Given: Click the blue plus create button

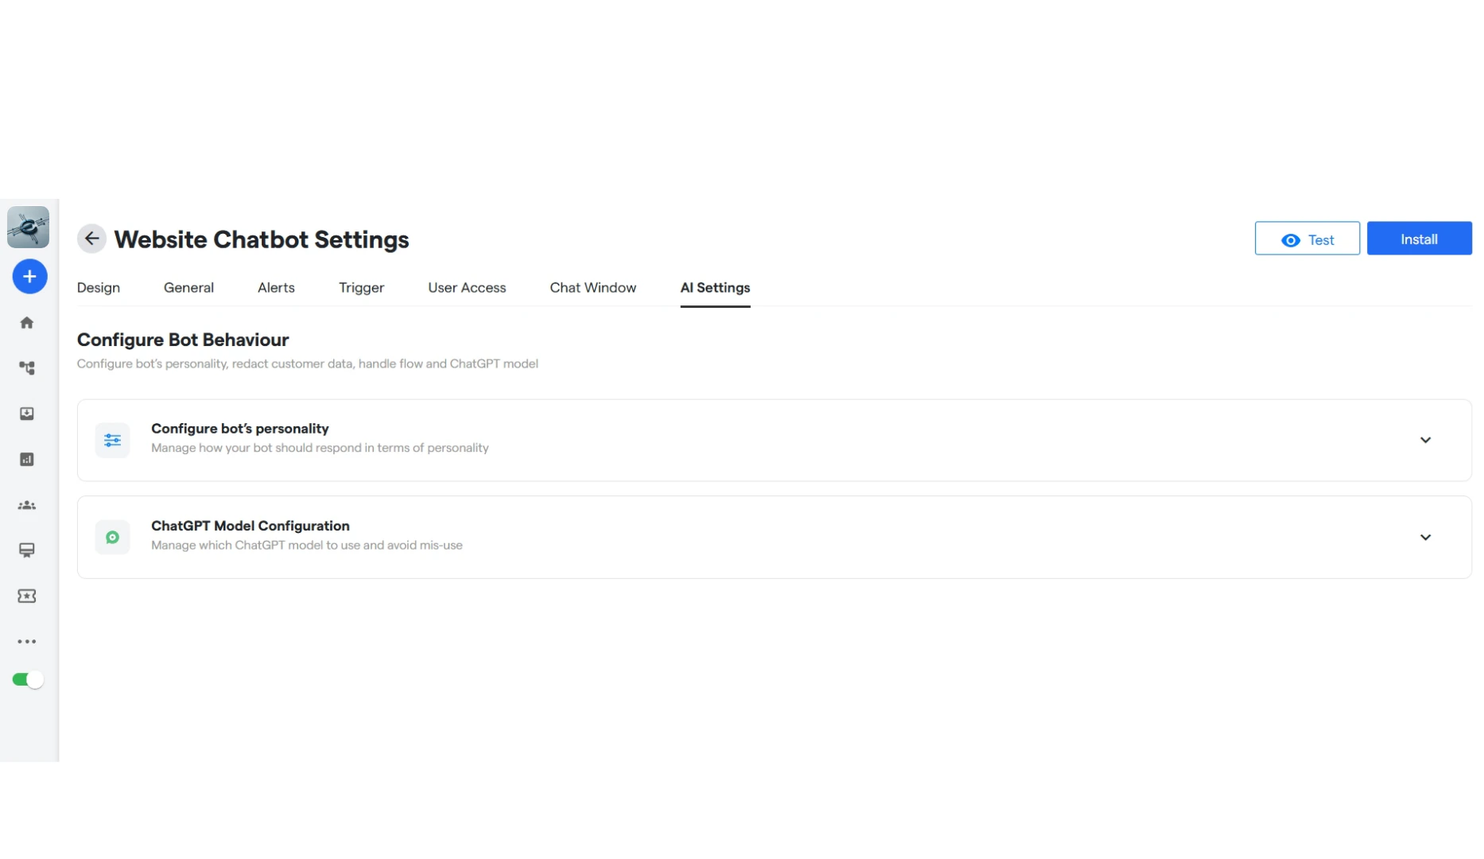Looking at the screenshot, I should point(29,277).
